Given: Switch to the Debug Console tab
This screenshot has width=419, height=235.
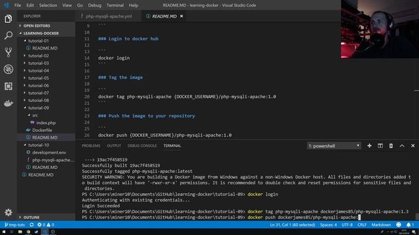Looking at the screenshot, I should coord(142,146).
